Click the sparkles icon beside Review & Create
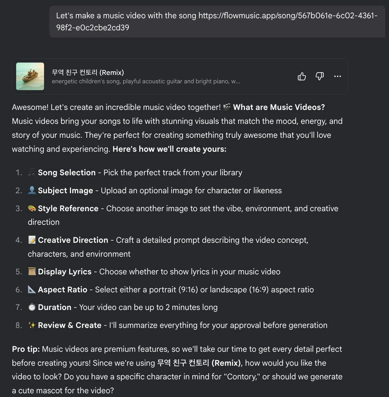Image resolution: width=389 pixels, height=397 pixels. coord(32,325)
